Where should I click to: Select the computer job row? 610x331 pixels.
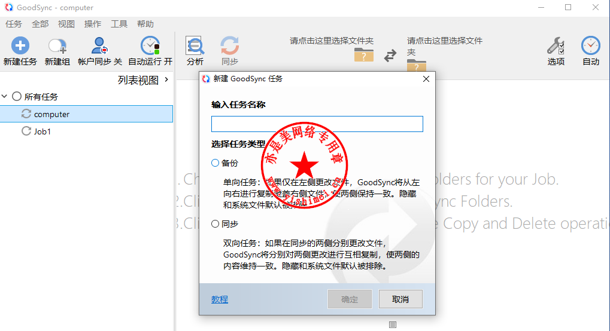(86, 114)
